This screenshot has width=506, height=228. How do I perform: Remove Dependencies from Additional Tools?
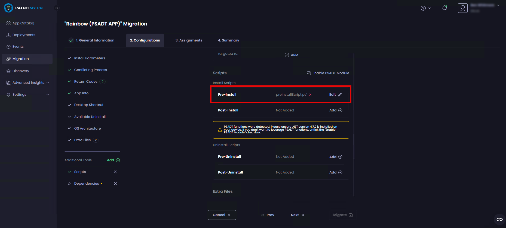point(115,184)
